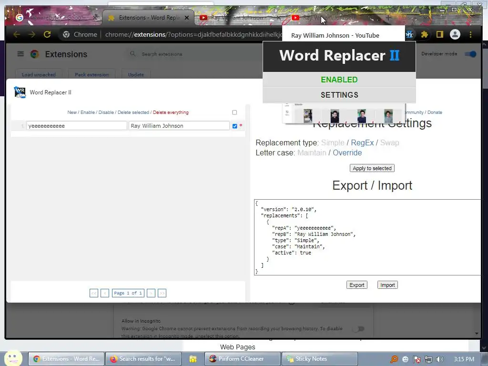Click the Chrome address bar URL

coord(193,34)
